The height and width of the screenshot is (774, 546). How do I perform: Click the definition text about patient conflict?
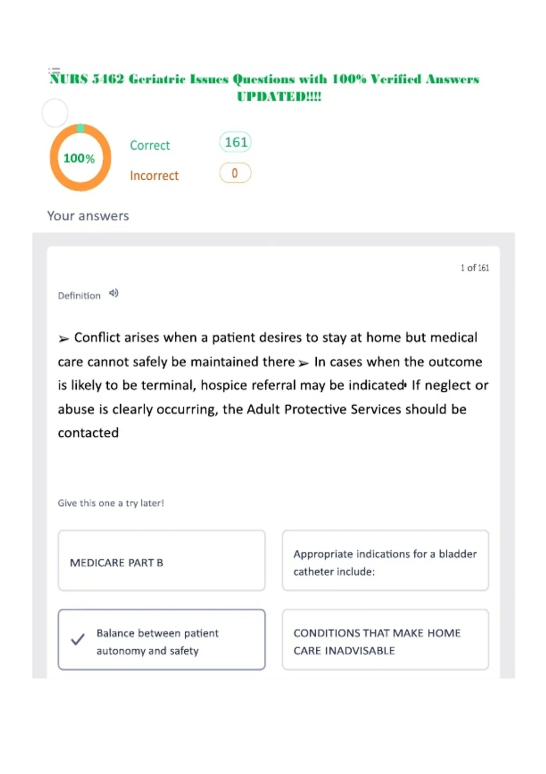pos(273,385)
